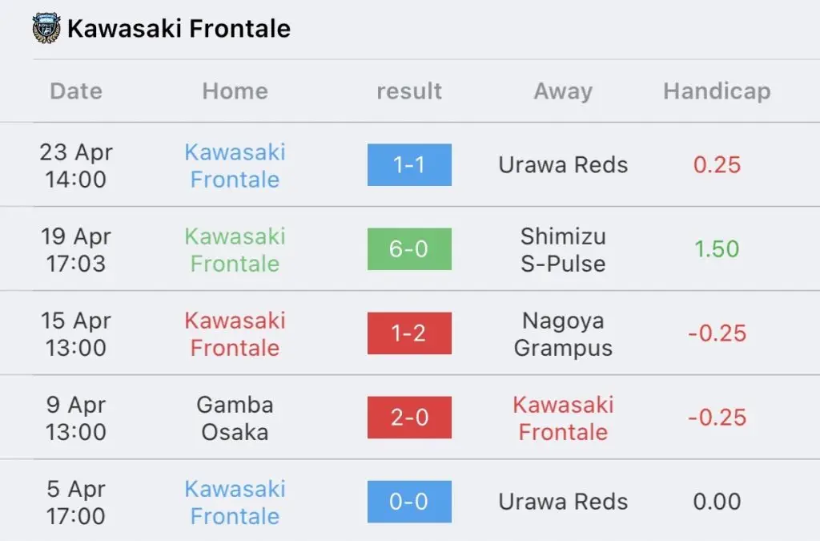This screenshot has width=820, height=541.
Task: Select Shimizu S-Pulse away team
Action: [x=563, y=249]
